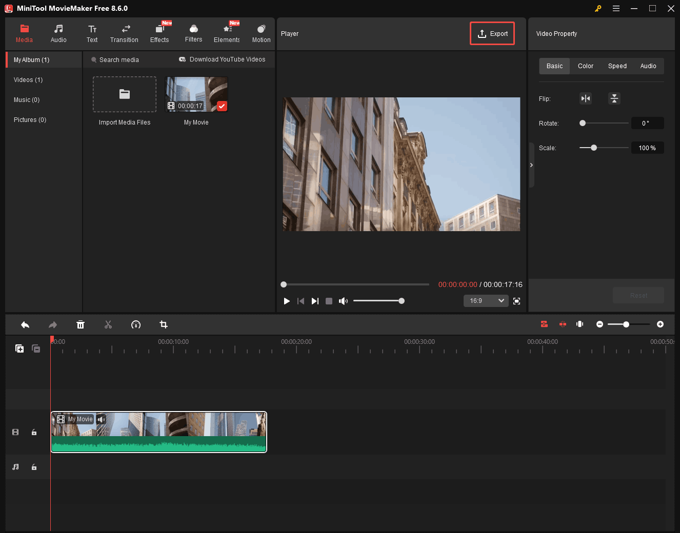This screenshot has width=680, height=533.
Task: Click Import Media Files folder box
Action: [125, 94]
